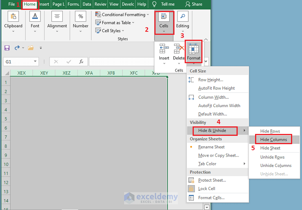
Task: Select column header XFC
Action: pos(134,73)
